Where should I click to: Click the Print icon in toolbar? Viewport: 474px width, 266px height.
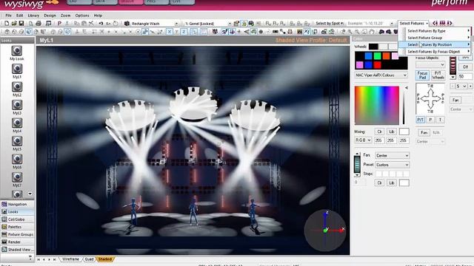pos(39,23)
